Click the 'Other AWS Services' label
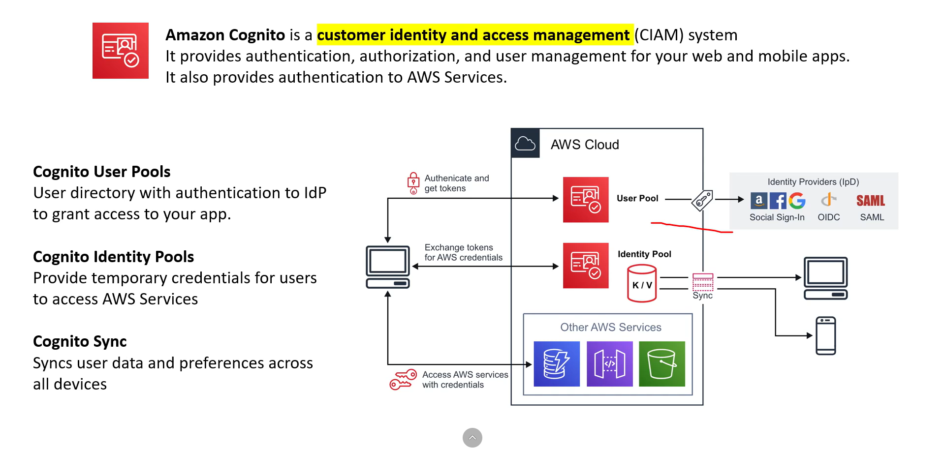Image resolution: width=944 pixels, height=451 pixels. [611, 328]
